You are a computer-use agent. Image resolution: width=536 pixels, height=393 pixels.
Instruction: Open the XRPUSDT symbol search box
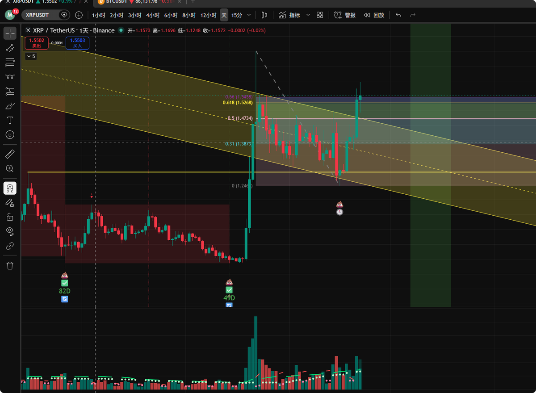pos(46,15)
